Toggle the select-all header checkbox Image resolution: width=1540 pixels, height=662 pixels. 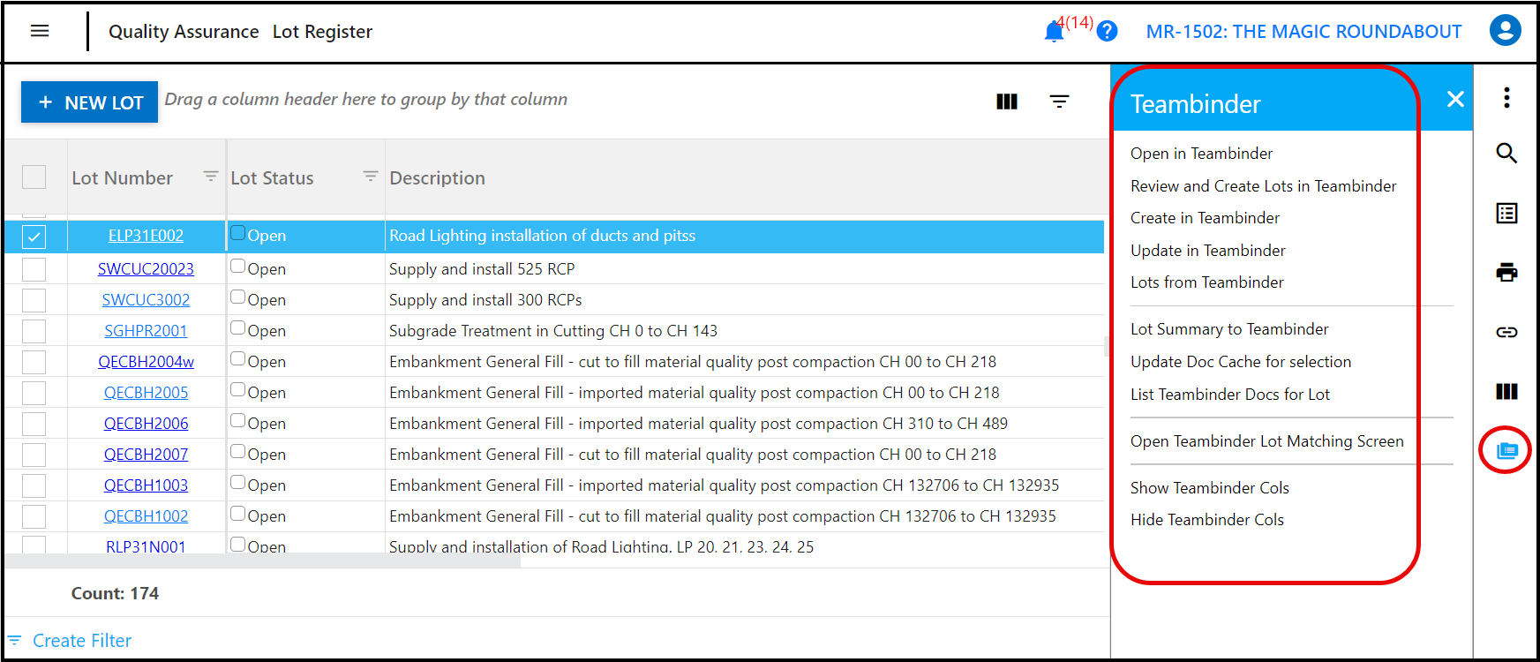[x=34, y=177]
